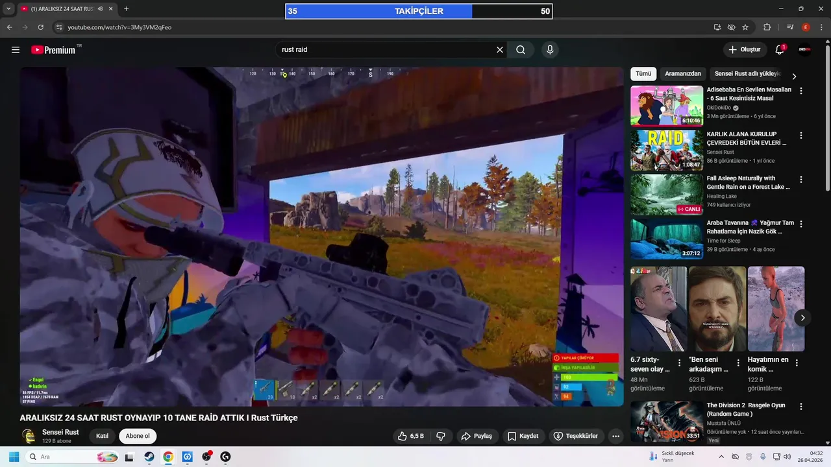
Task: Open the Windows Start menu
Action: pos(14,457)
